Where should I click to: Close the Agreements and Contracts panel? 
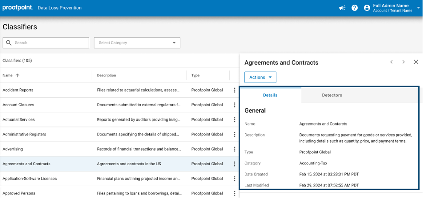click(x=416, y=62)
